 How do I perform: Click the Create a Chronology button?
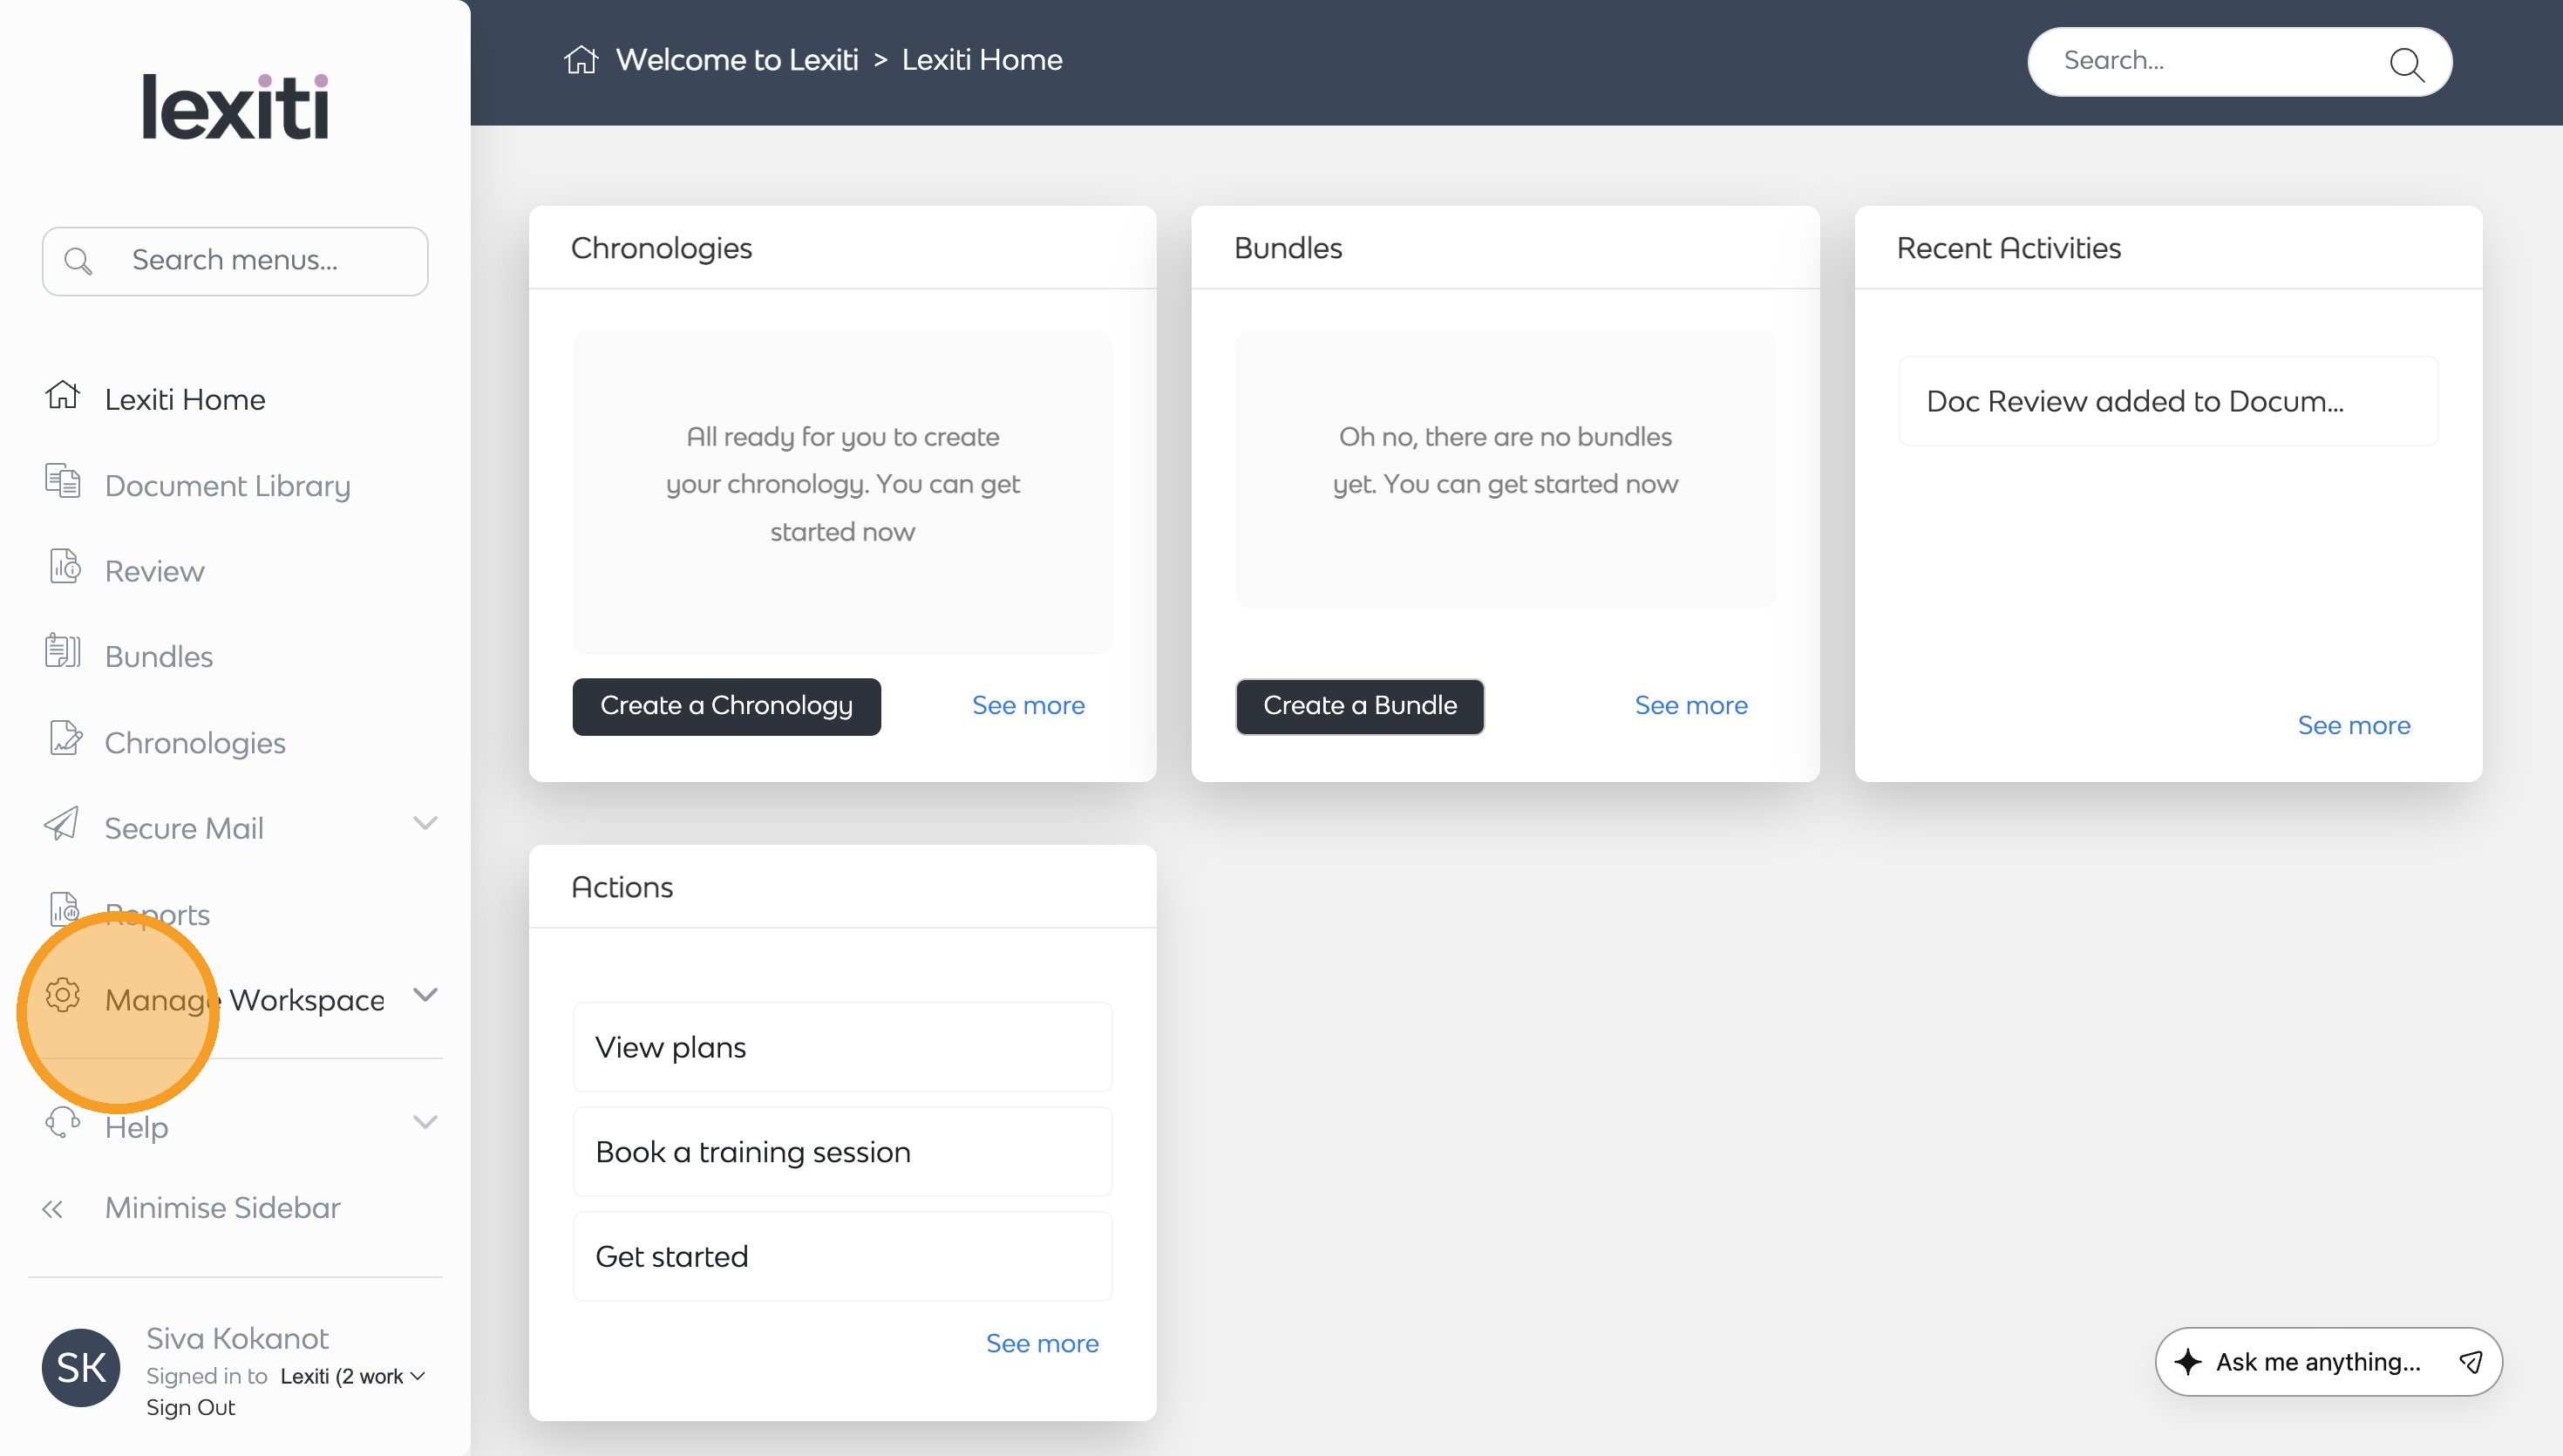click(x=725, y=706)
